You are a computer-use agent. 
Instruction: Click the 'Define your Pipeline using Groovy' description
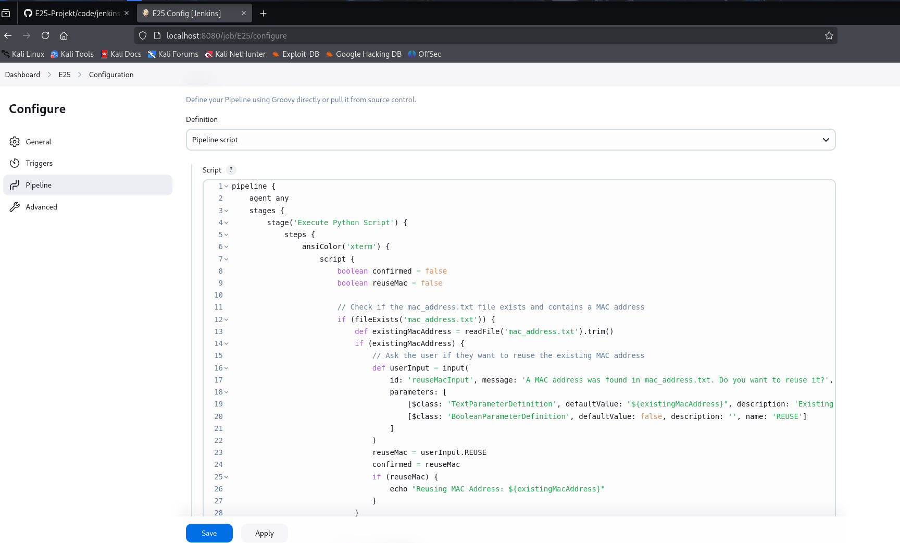[x=301, y=100]
